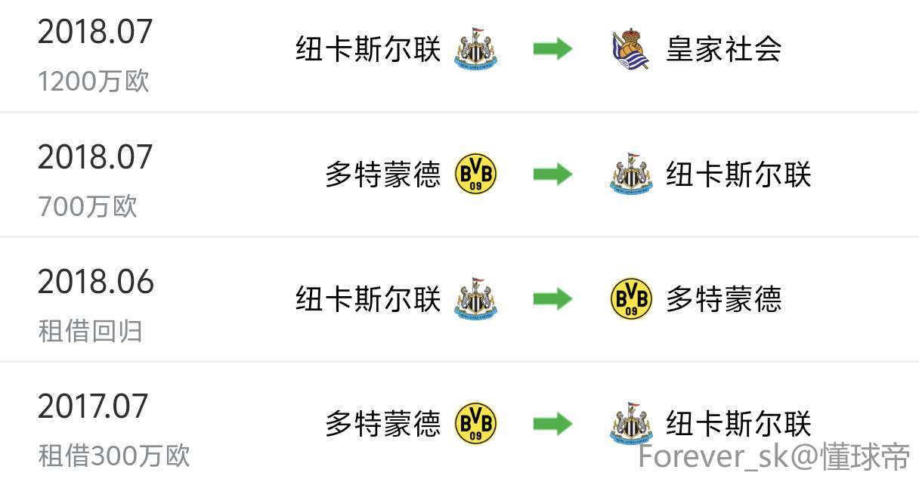Click green arrow in the 租借回归 row
The height and width of the screenshot is (482, 919).
click(x=553, y=299)
